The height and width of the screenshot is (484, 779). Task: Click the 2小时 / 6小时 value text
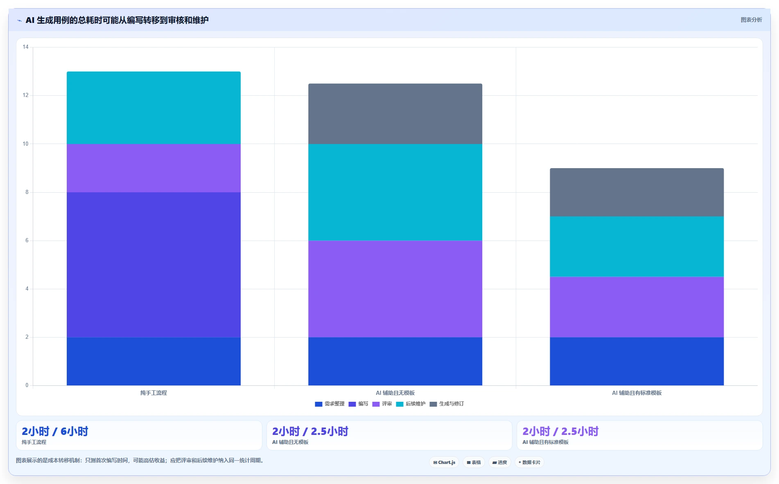pyautogui.click(x=55, y=431)
